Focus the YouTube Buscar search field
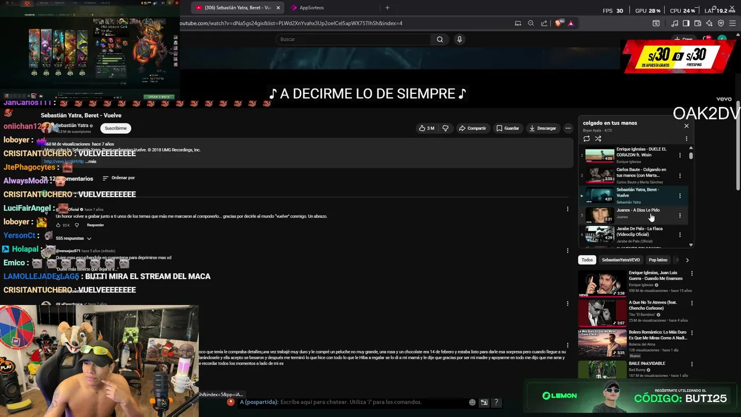This screenshot has height=417, width=741. coord(353,39)
